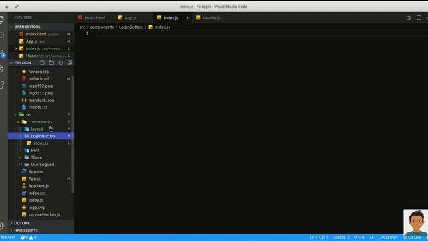Click the components breadcrumb
Screen dimensions: 428x241
(x=102, y=27)
